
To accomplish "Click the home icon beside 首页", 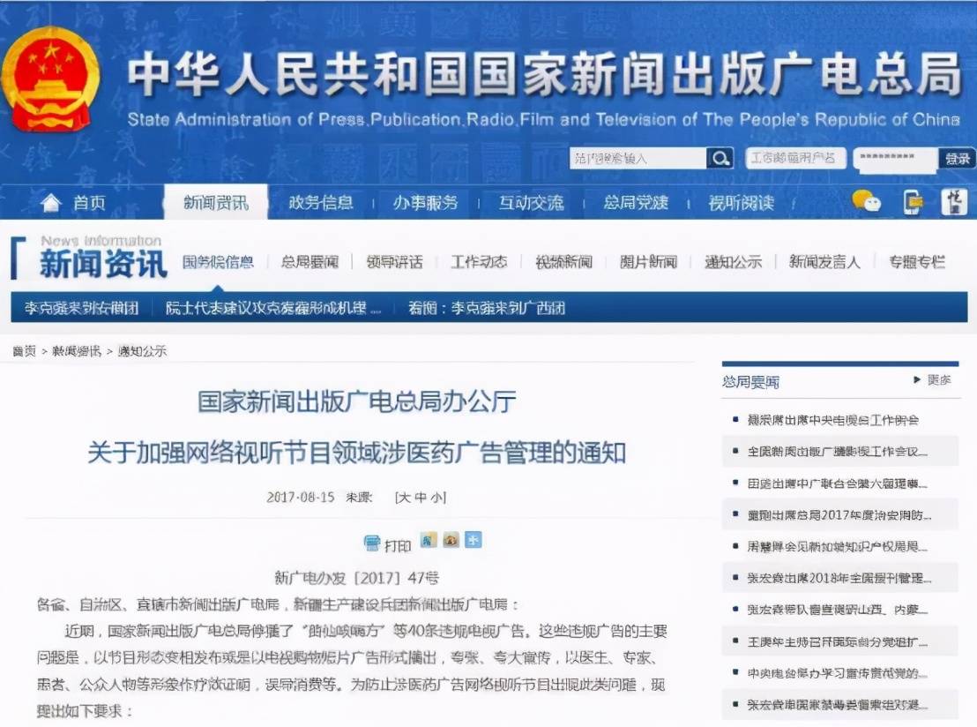I will click(50, 202).
